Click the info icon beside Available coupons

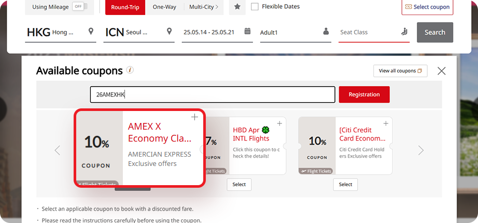tap(130, 70)
